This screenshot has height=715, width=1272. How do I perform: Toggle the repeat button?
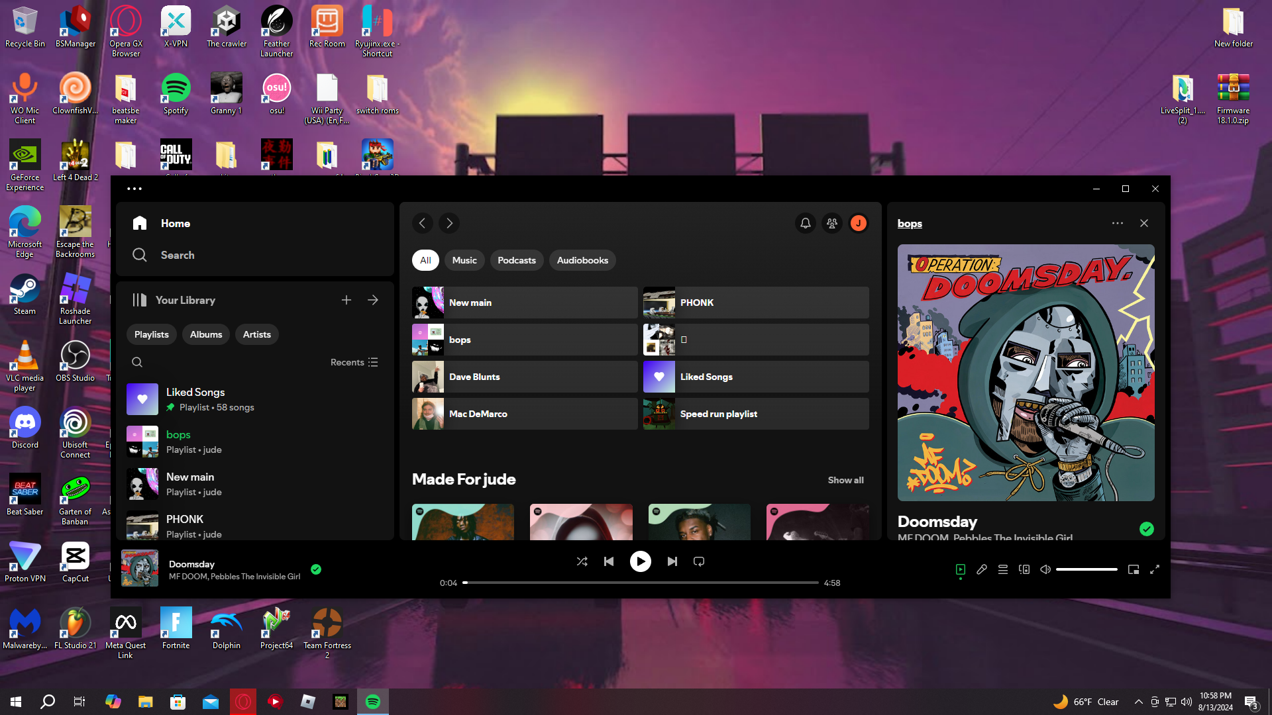(699, 561)
